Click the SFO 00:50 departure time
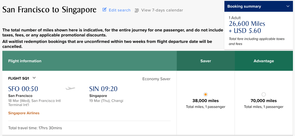The image size is (295, 136). (23, 89)
